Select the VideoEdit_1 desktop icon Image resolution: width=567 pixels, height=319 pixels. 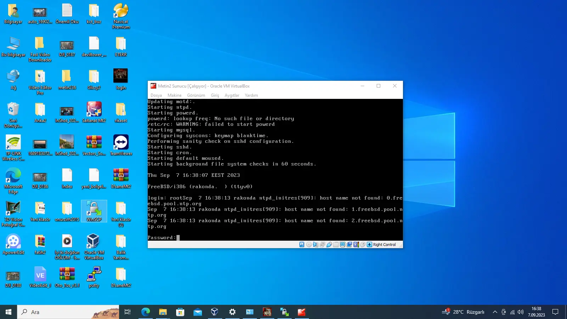point(40,277)
